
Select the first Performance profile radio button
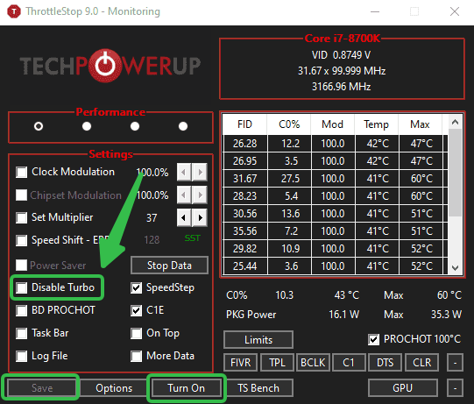39,126
